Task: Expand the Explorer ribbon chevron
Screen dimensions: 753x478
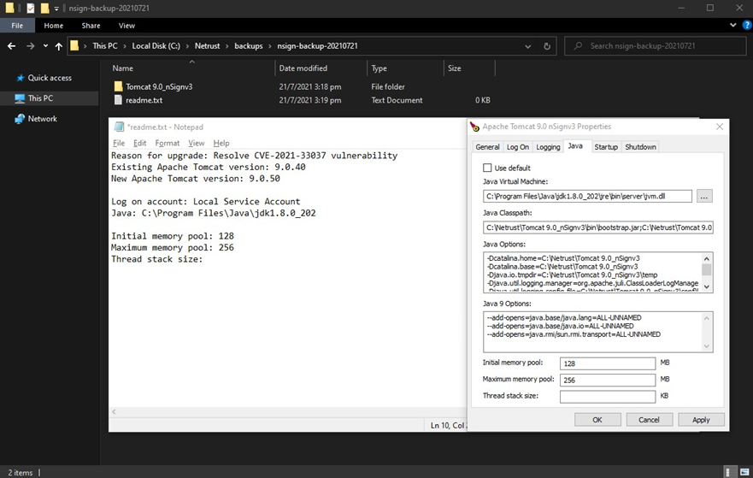Action: (x=732, y=25)
